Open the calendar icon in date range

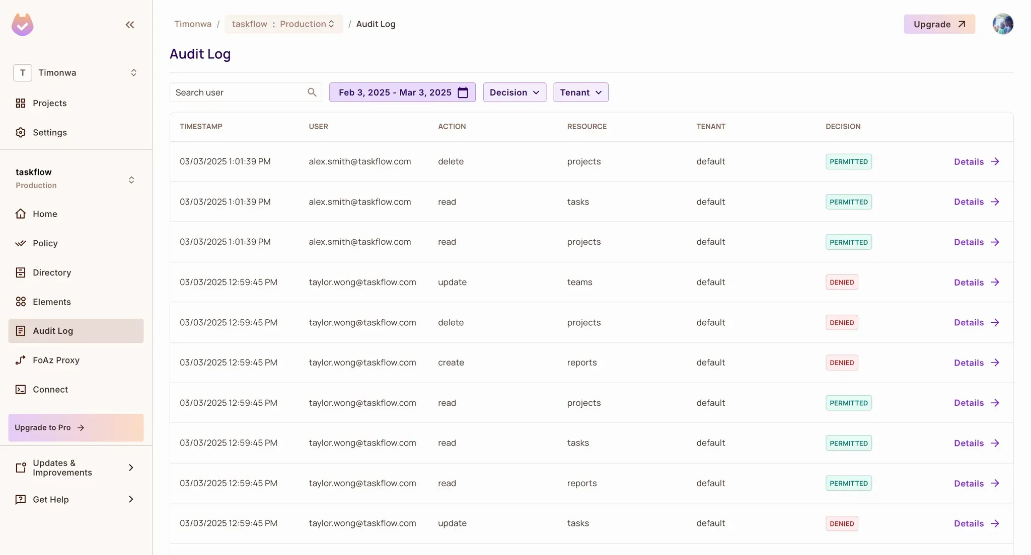[463, 92]
